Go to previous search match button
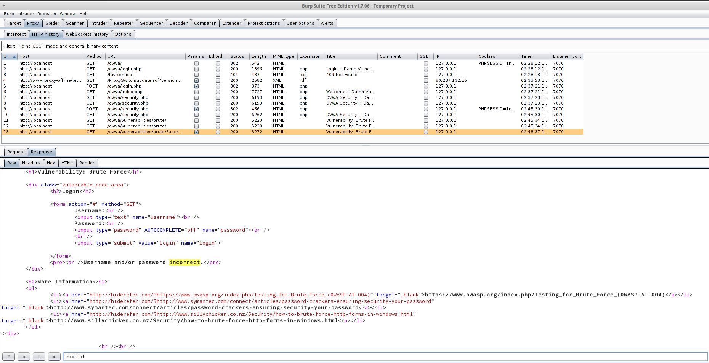This screenshot has width=709, height=363. coord(24,357)
